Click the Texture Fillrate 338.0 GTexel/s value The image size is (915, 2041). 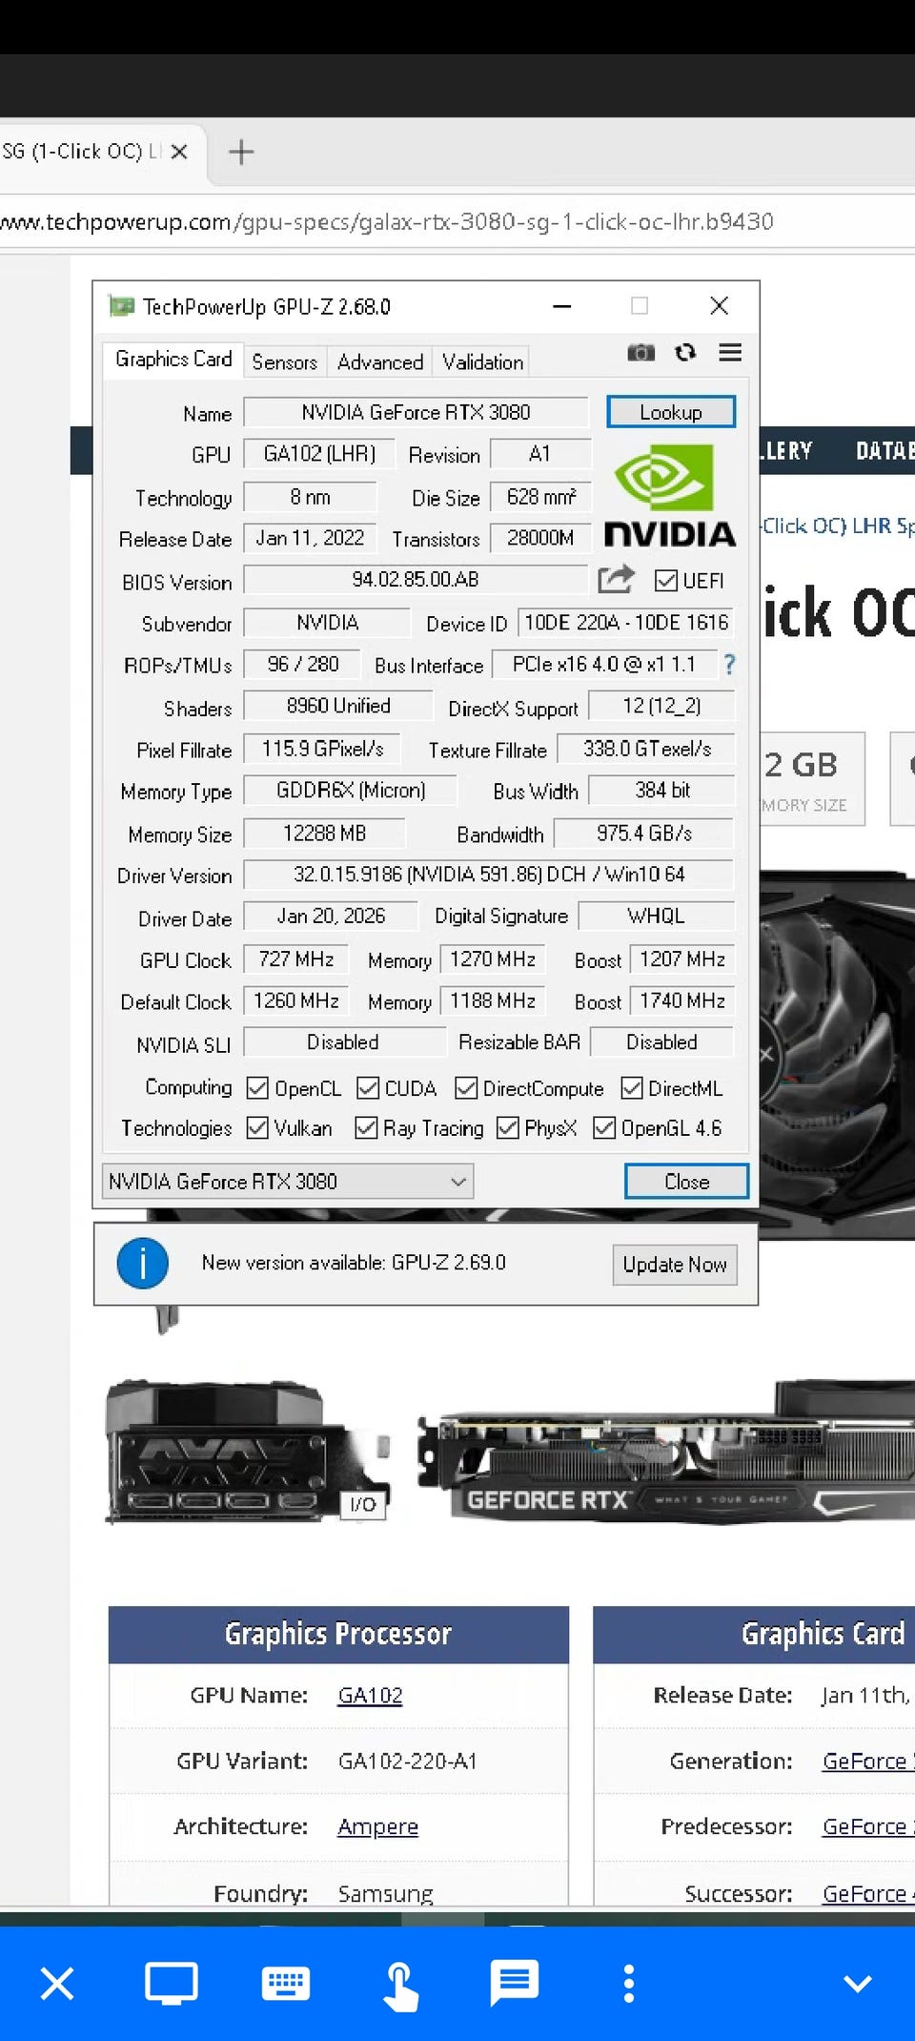coord(647,749)
